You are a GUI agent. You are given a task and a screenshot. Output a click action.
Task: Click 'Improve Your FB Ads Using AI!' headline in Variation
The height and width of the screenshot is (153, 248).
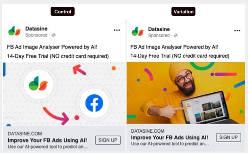point(169,138)
